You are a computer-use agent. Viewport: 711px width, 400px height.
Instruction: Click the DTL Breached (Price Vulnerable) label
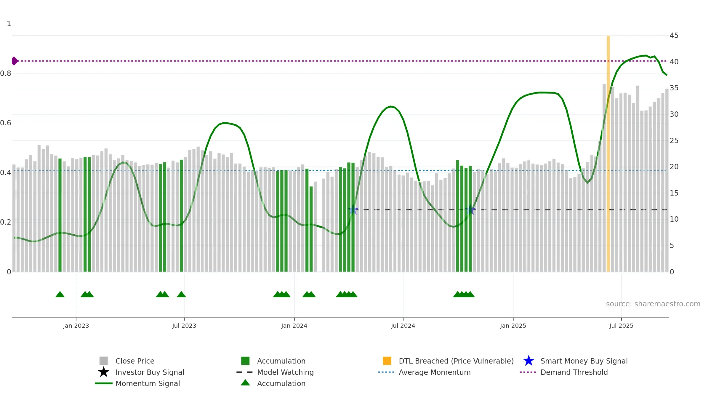(x=456, y=361)
